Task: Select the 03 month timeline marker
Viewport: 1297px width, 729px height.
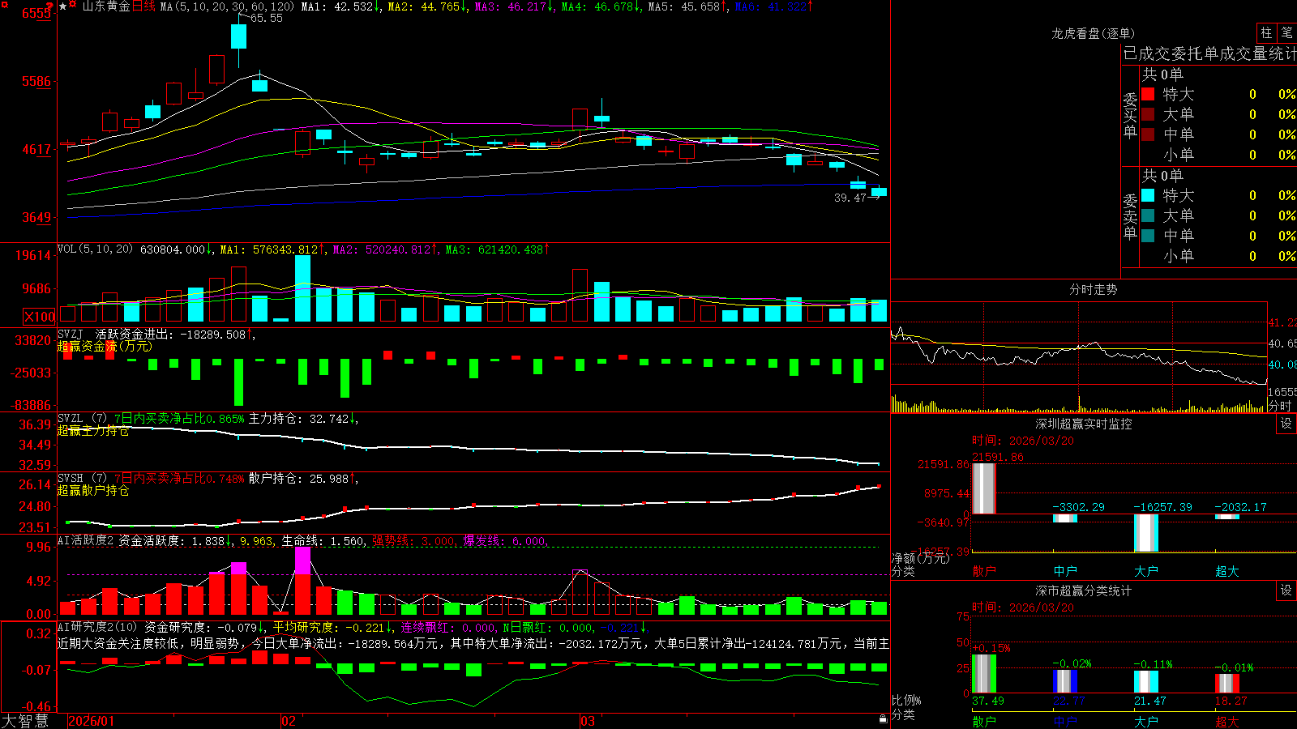Action: (588, 721)
